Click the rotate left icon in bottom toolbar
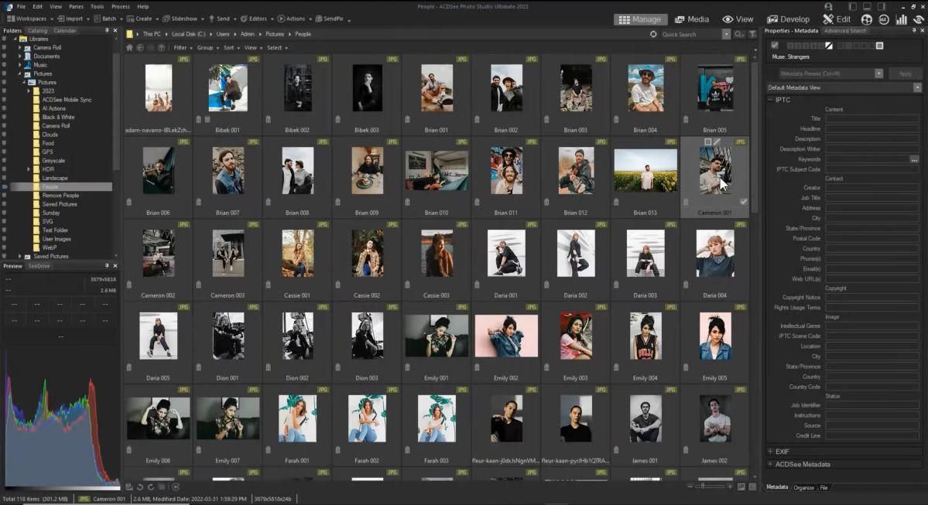 pyautogui.click(x=140, y=486)
